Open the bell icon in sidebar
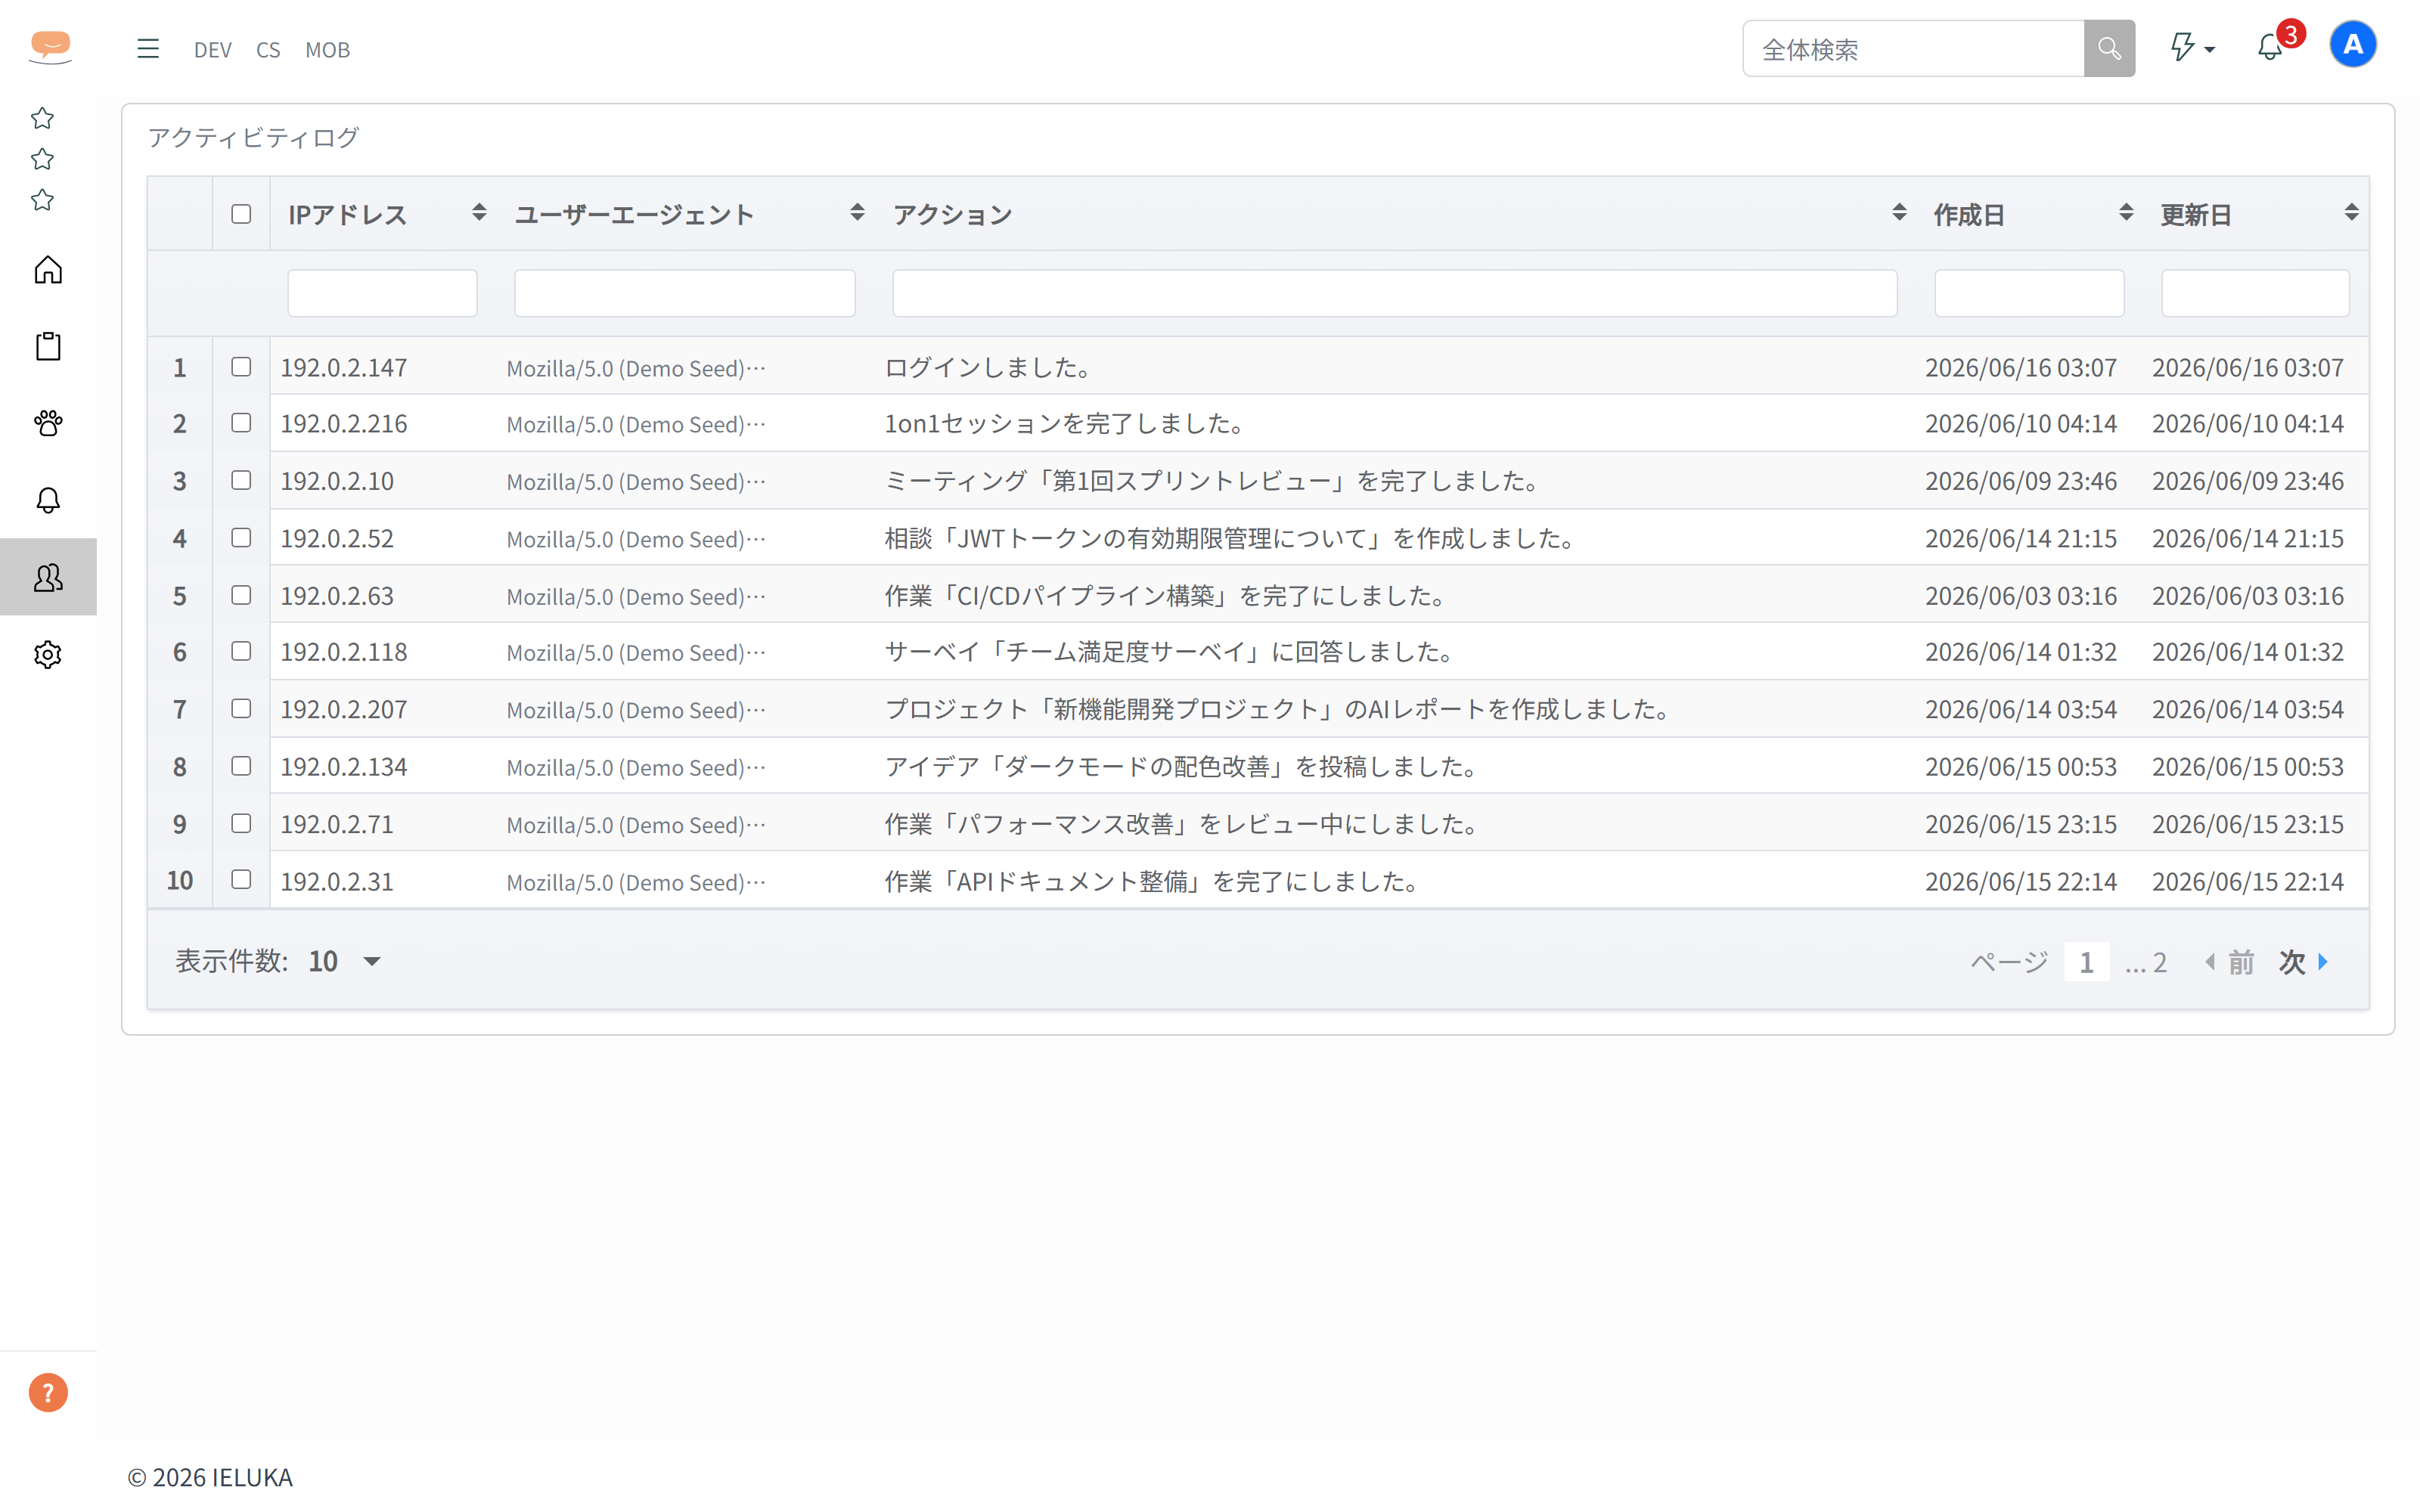 pyautogui.click(x=48, y=500)
